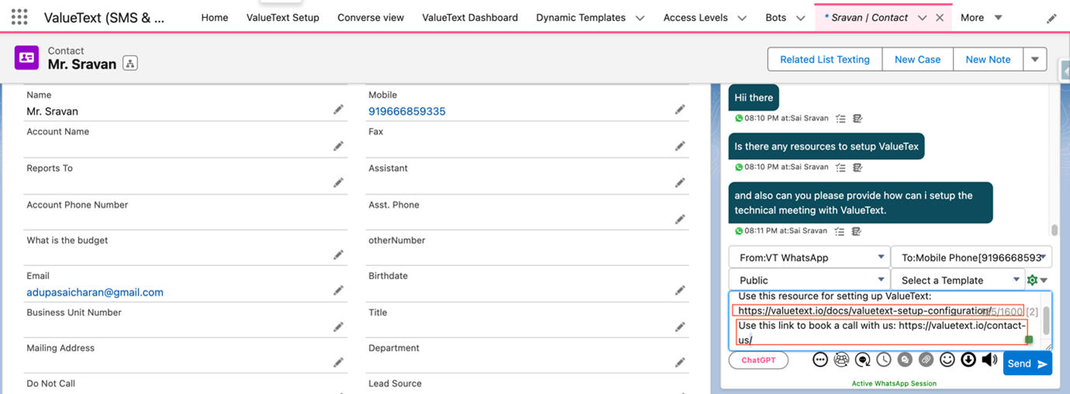Screen dimensions: 1070x394
Task: Click pencil edit icon for Mobile field
Action: click(680, 110)
